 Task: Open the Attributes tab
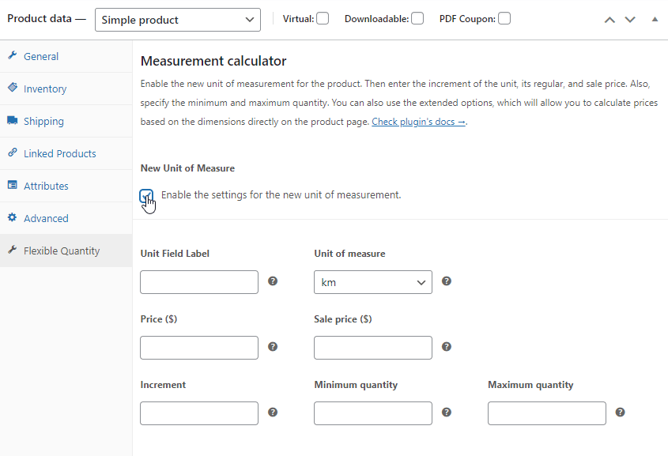click(66, 186)
